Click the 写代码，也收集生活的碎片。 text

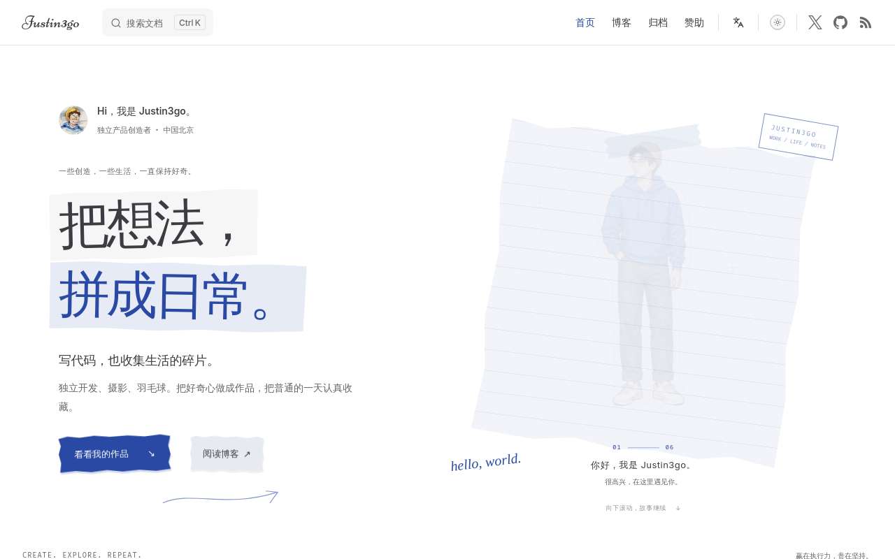coord(139,361)
